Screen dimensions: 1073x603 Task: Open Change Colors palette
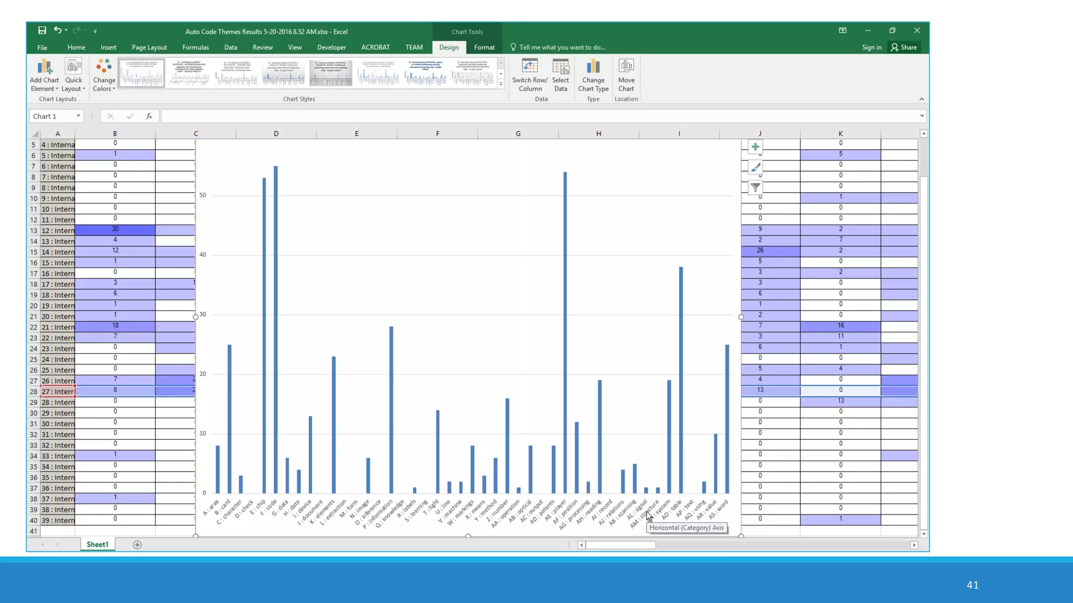point(104,75)
